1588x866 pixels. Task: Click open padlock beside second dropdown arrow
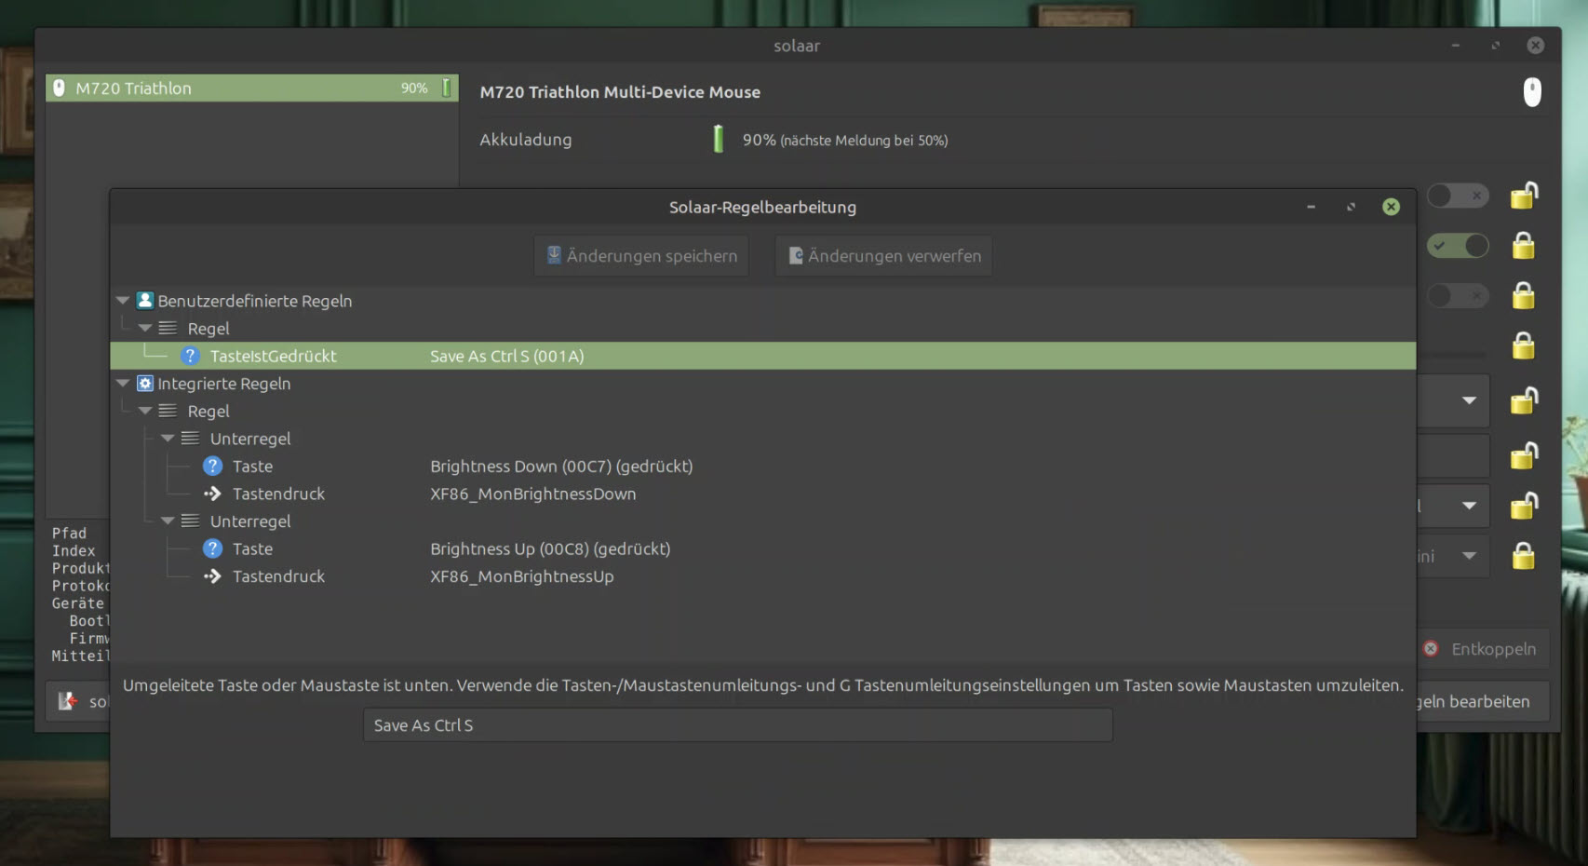click(1524, 506)
